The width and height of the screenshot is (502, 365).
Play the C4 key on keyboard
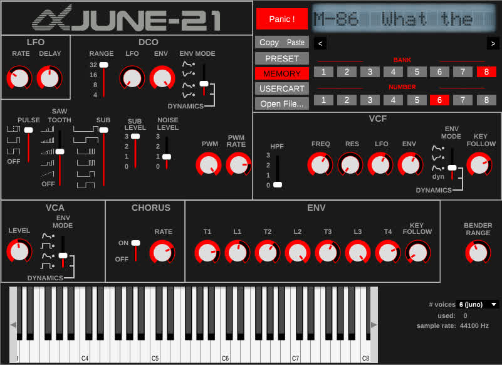click(x=86, y=351)
